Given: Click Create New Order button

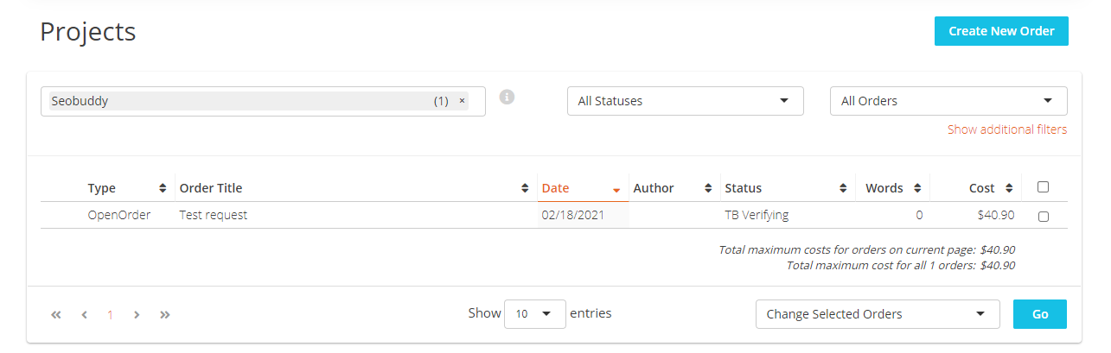Looking at the screenshot, I should tap(1001, 31).
